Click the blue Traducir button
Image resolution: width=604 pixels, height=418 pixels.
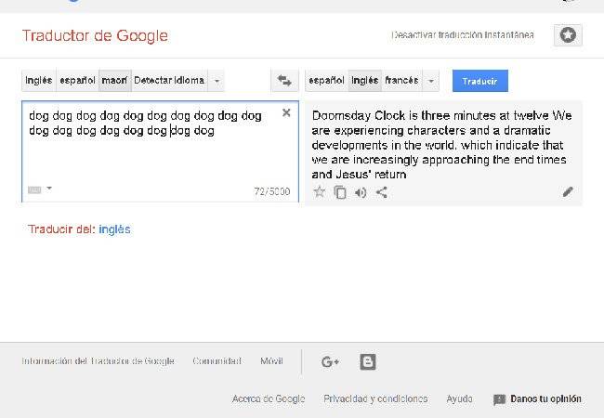(480, 81)
